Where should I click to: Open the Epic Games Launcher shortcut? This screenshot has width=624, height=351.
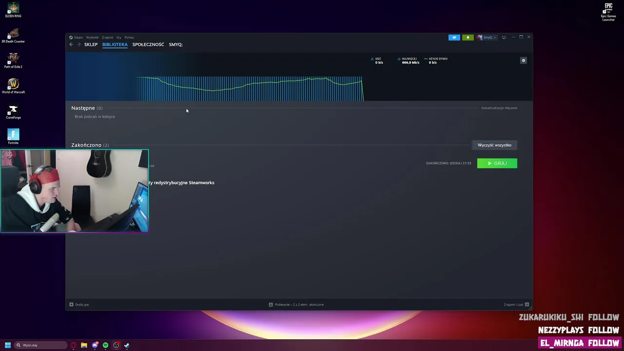tap(608, 12)
